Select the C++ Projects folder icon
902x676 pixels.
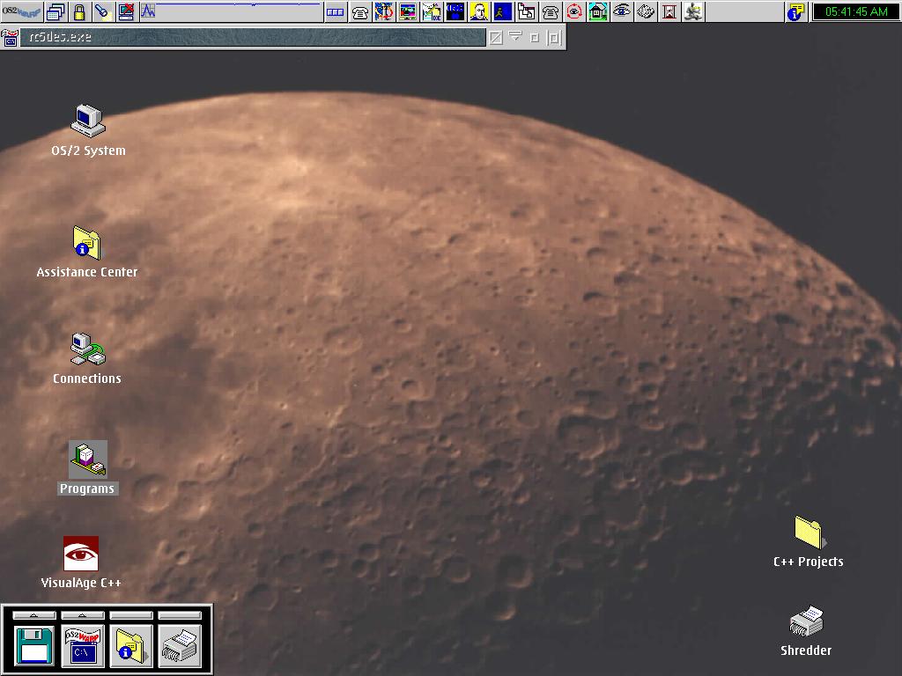809,533
